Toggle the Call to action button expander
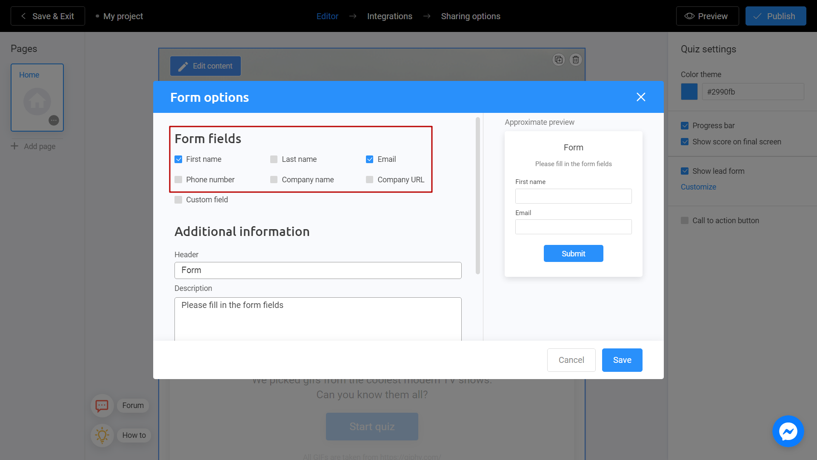This screenshot has height=460, width=817. coord(685,220)
